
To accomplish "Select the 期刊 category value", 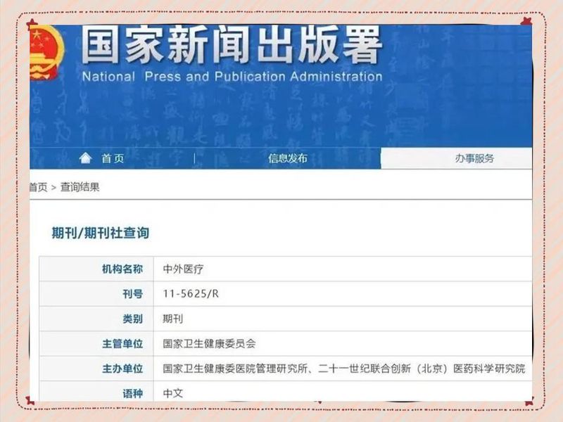I will 172,319.
